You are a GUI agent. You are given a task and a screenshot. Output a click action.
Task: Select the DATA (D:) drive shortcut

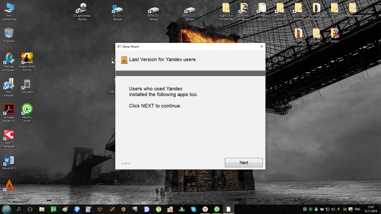click(x=153, y=13)
